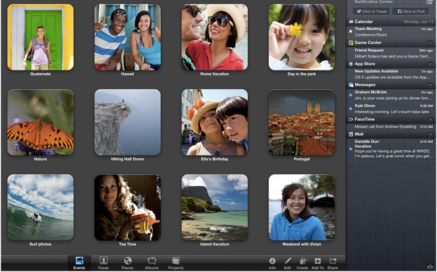Open the Team Meeting calendar alert
The width and height of the screenshot is (437, 272).
[390, 32]
